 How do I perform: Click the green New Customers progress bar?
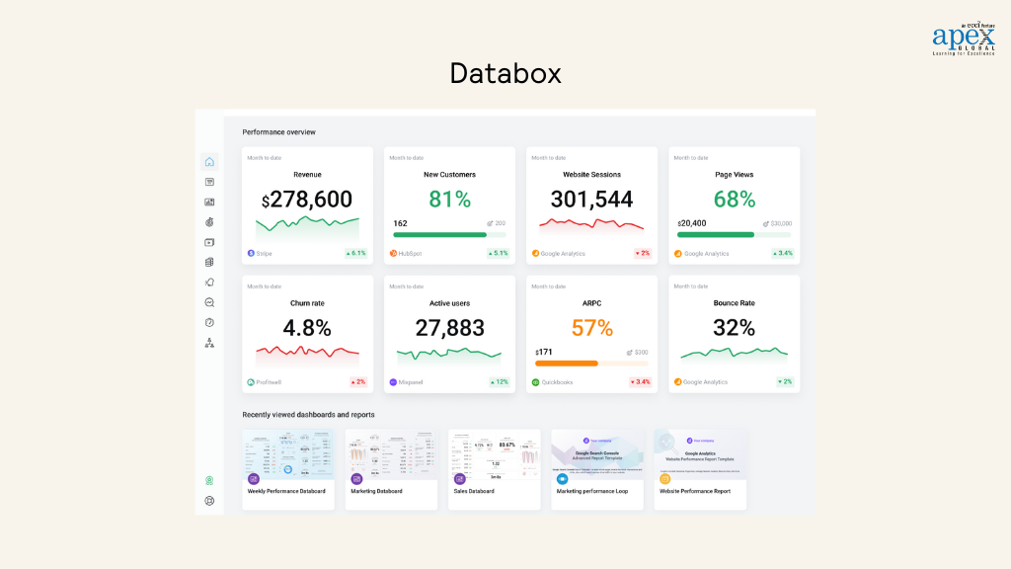(439, 235)
